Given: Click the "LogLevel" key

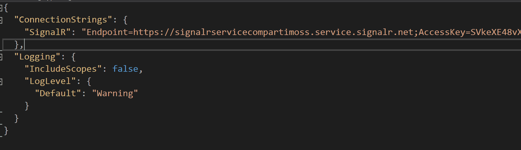Looking at the screenshot, I should (50, 81).
